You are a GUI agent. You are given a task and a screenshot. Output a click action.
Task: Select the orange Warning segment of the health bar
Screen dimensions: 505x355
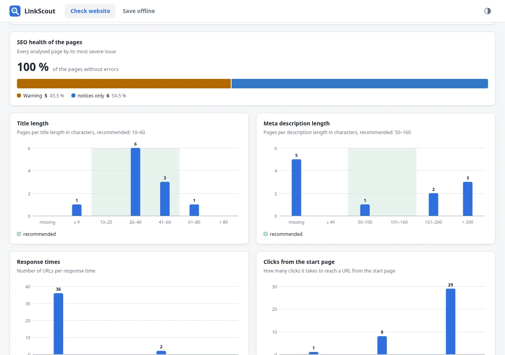coord(124,84)
